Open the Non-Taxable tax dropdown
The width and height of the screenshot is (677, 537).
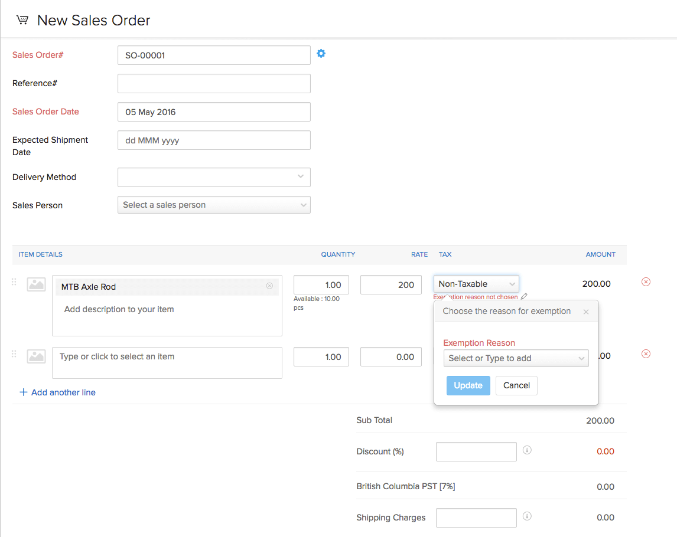pyautogui.click(x=476, y=283)
